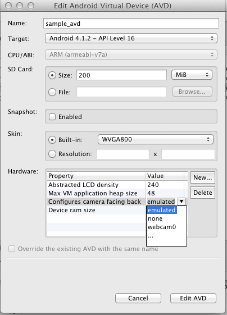The image size is (227, 315).
Task: Open the WVGA800 skin dropdown
Action: (x=156, y=139)
